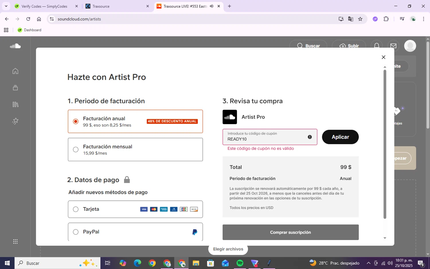This screenshot has width=430, height=269.
Task: Select Facturación mensual billing option
Action: pyautogui.click(x=135, y=149)
